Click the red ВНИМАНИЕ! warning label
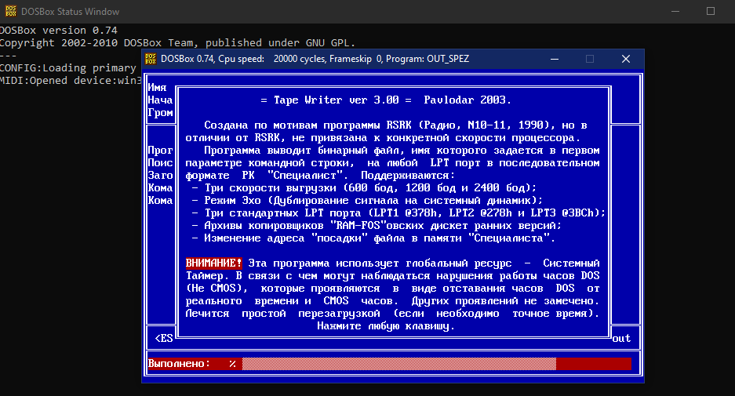 (213, 263)
